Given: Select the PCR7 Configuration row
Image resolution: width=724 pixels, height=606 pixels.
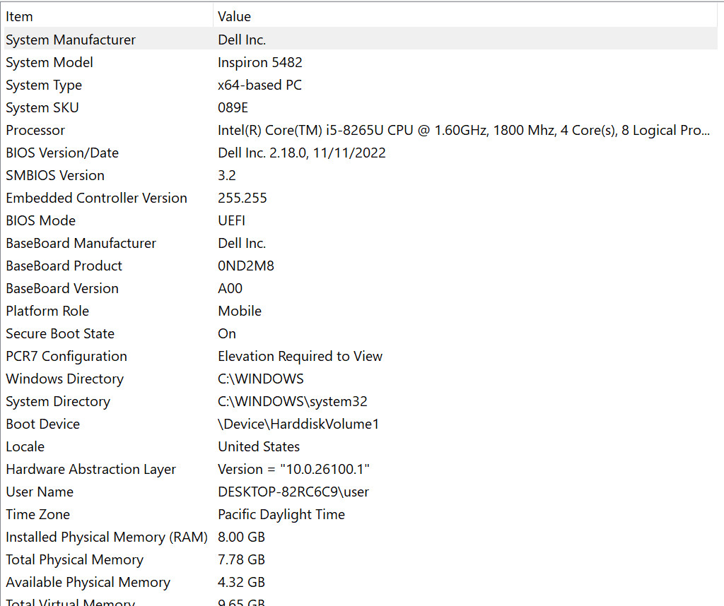Looking at the screenshot, I should pyautogui.click(x=361, y=356).
